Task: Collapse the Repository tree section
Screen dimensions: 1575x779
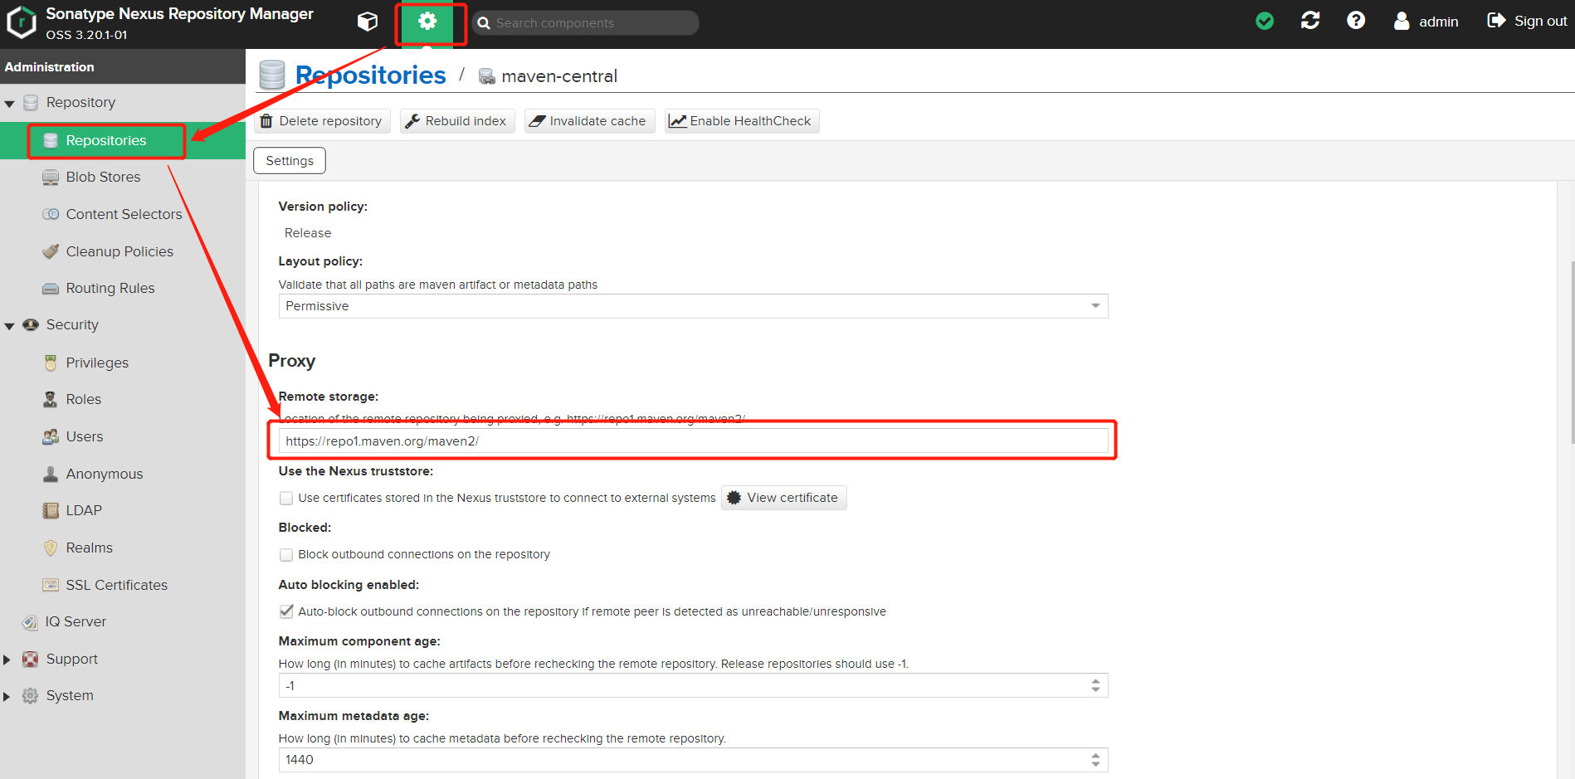Action: coord(9,104)
